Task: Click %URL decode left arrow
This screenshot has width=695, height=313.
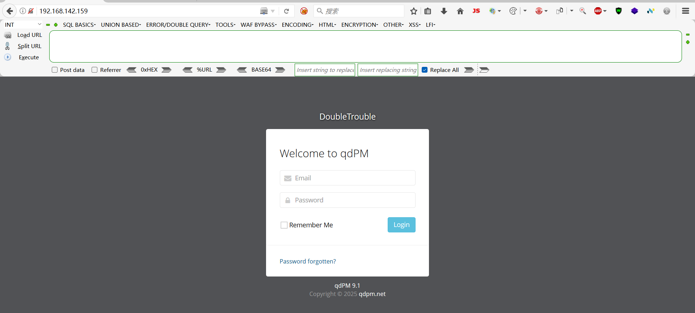Action: [188, 70]
